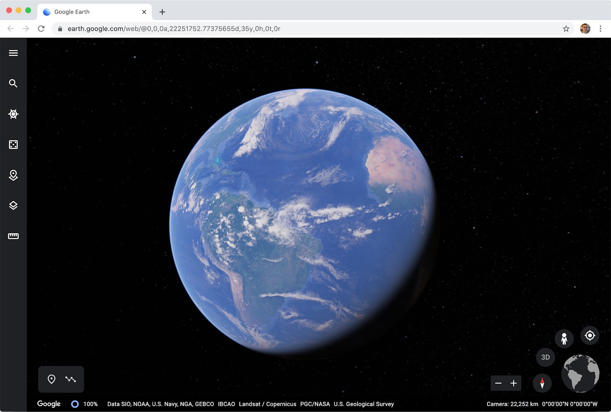The height and width of the screenshot is (412, 611).
Task: Click the I'm Feeling Lucky dice icon
Action: 13,145
